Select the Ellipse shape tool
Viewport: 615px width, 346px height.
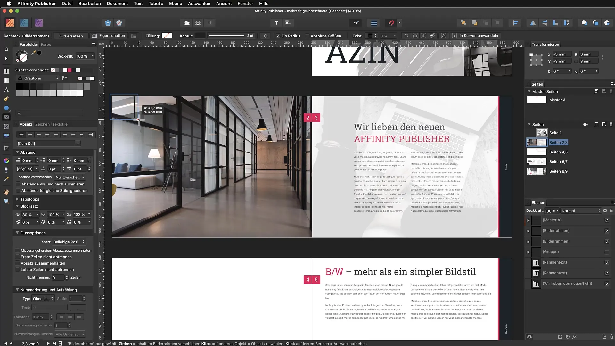pyautogui.click(x=6, y=108)
